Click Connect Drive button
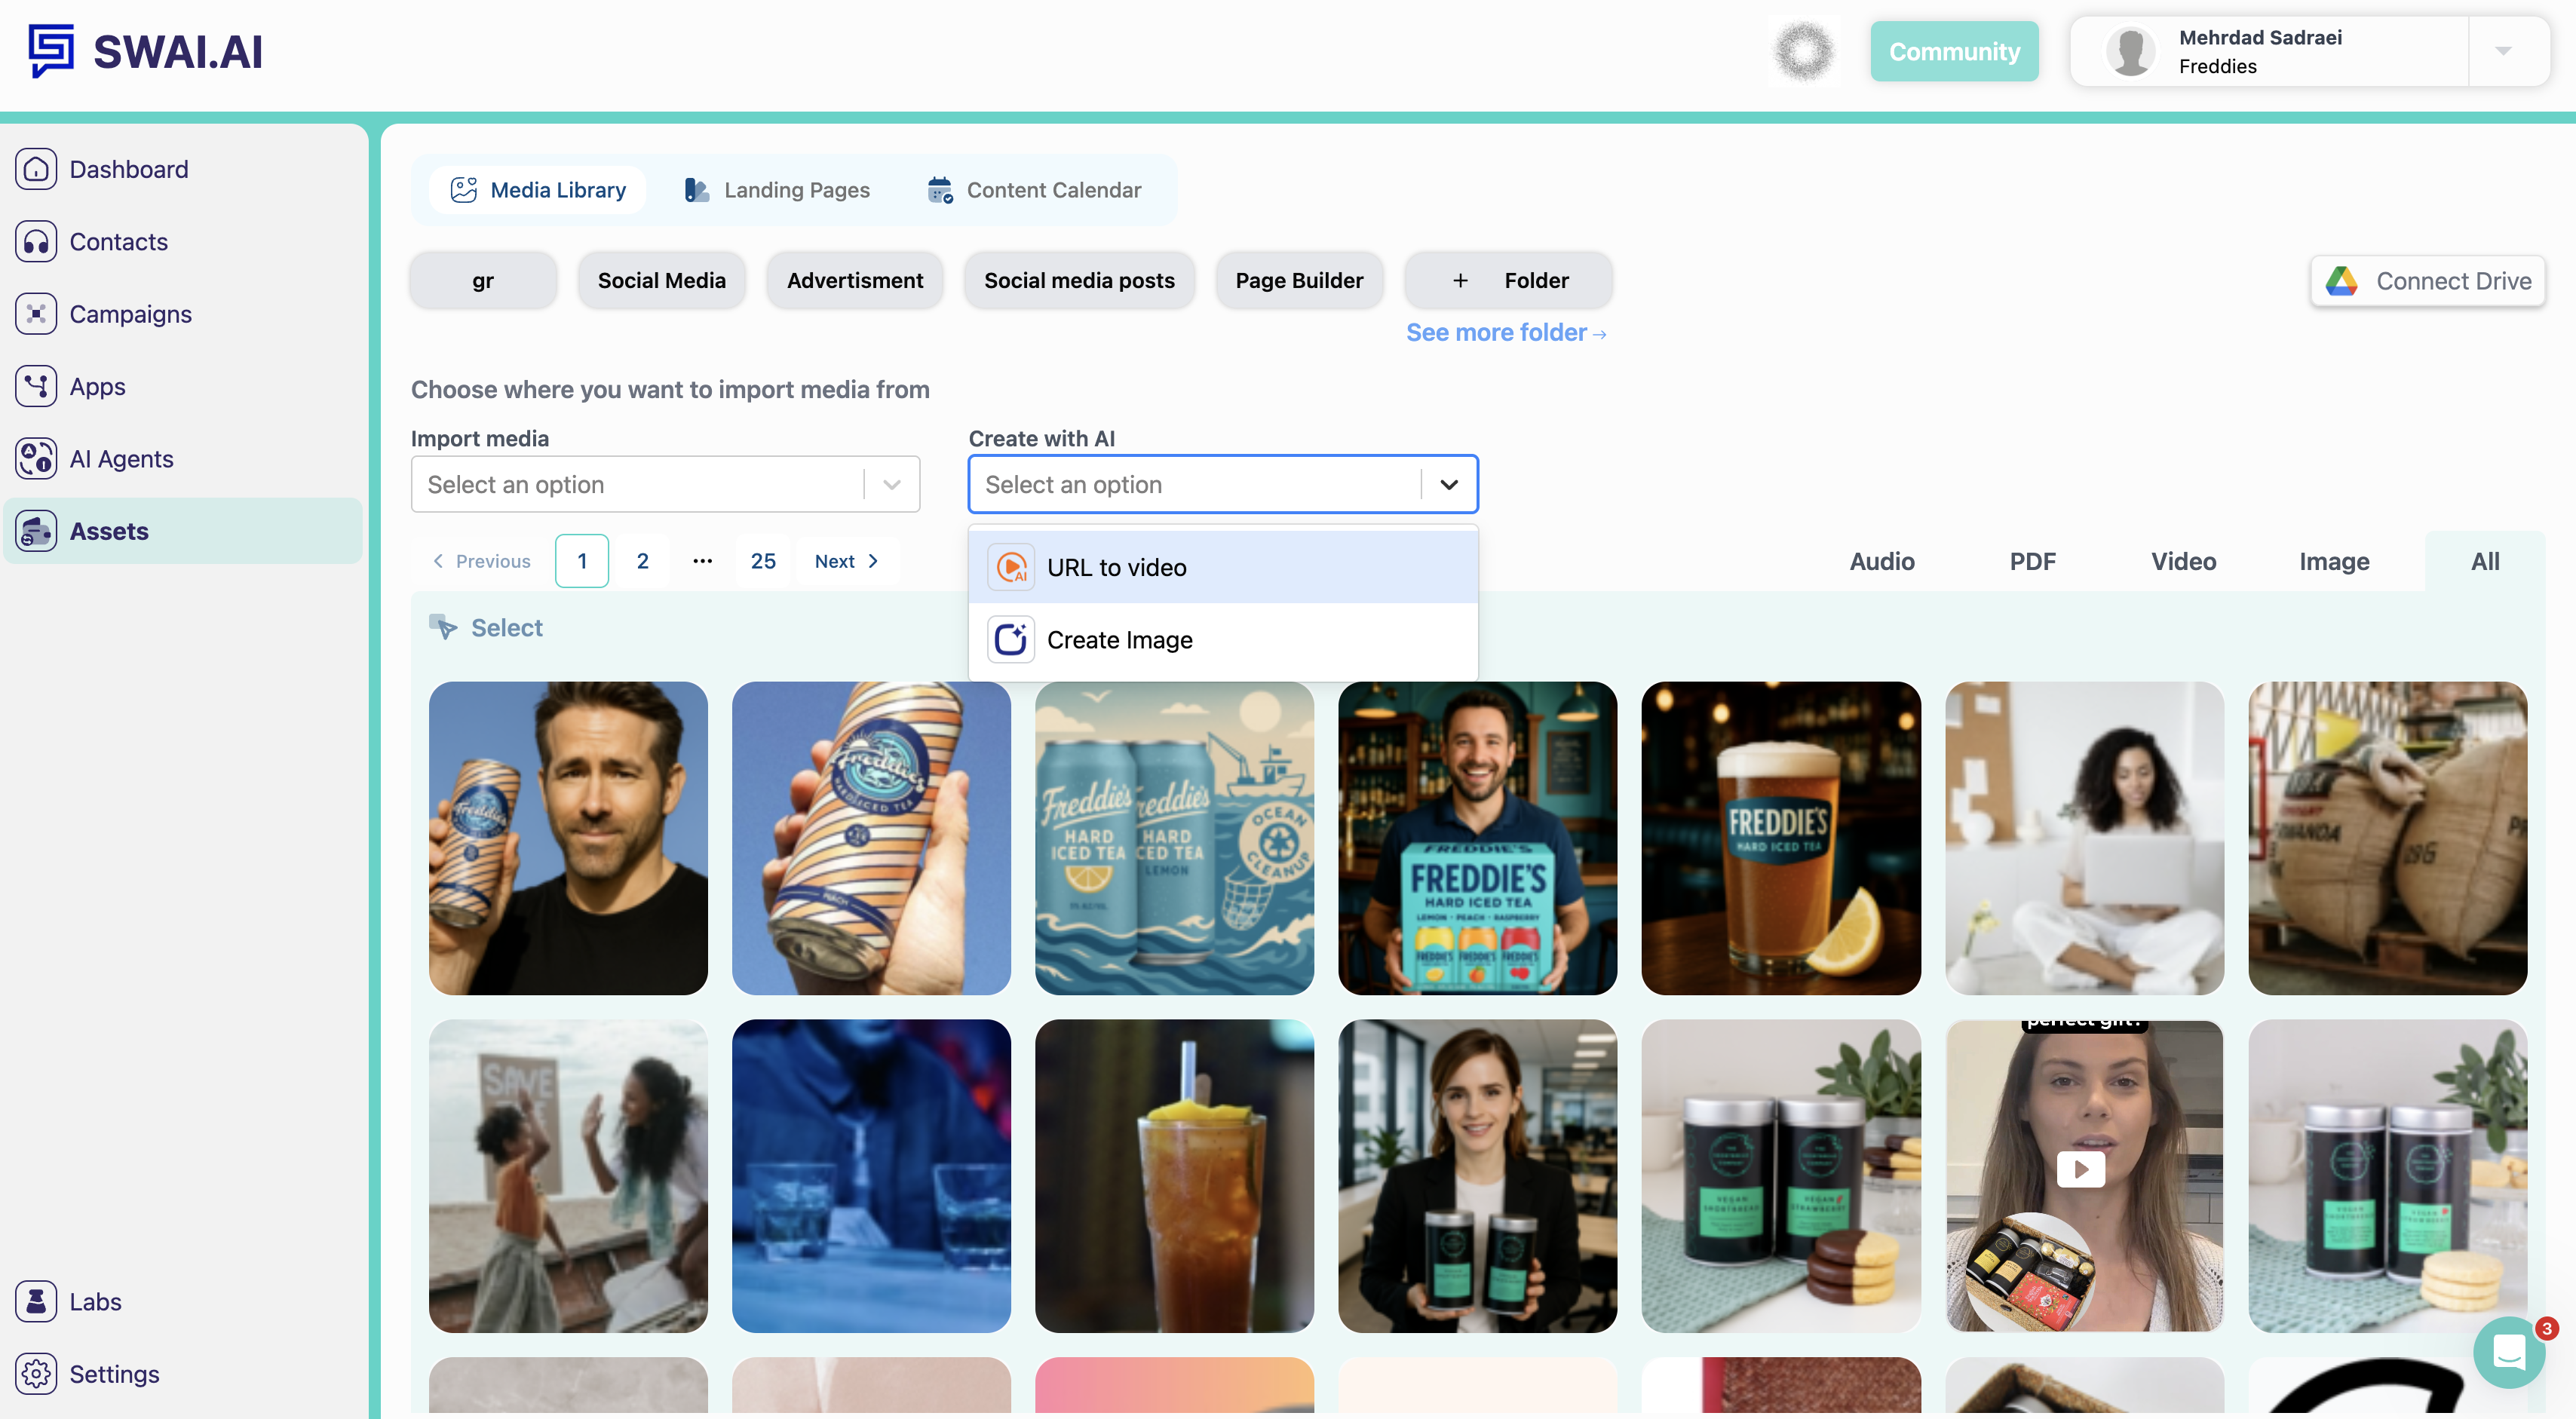 2427,281
